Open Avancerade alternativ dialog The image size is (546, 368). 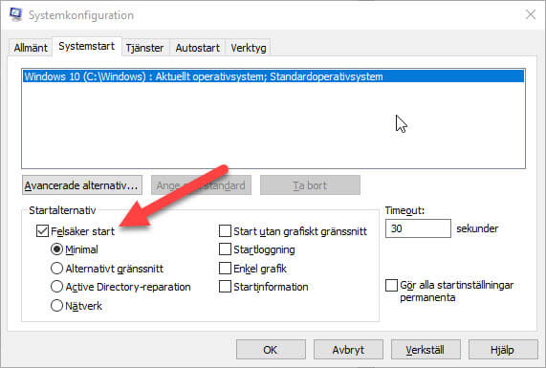click(x=82, y=185)
